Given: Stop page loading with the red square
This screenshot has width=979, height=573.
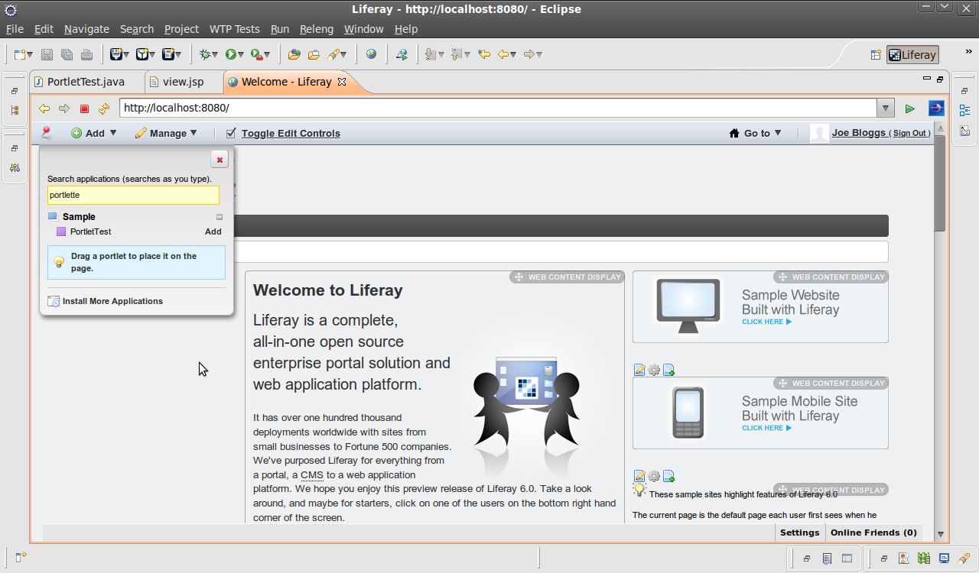Looking at the screenshot, I should pos(84,108).
